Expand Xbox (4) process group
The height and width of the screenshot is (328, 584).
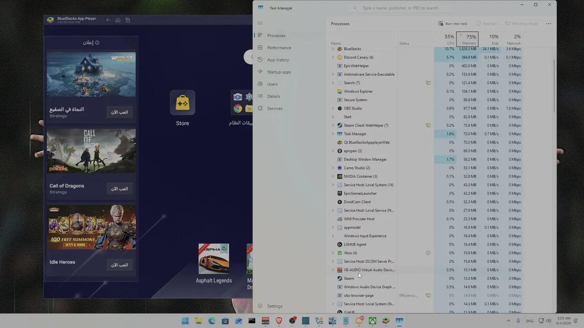coord(333,253)
